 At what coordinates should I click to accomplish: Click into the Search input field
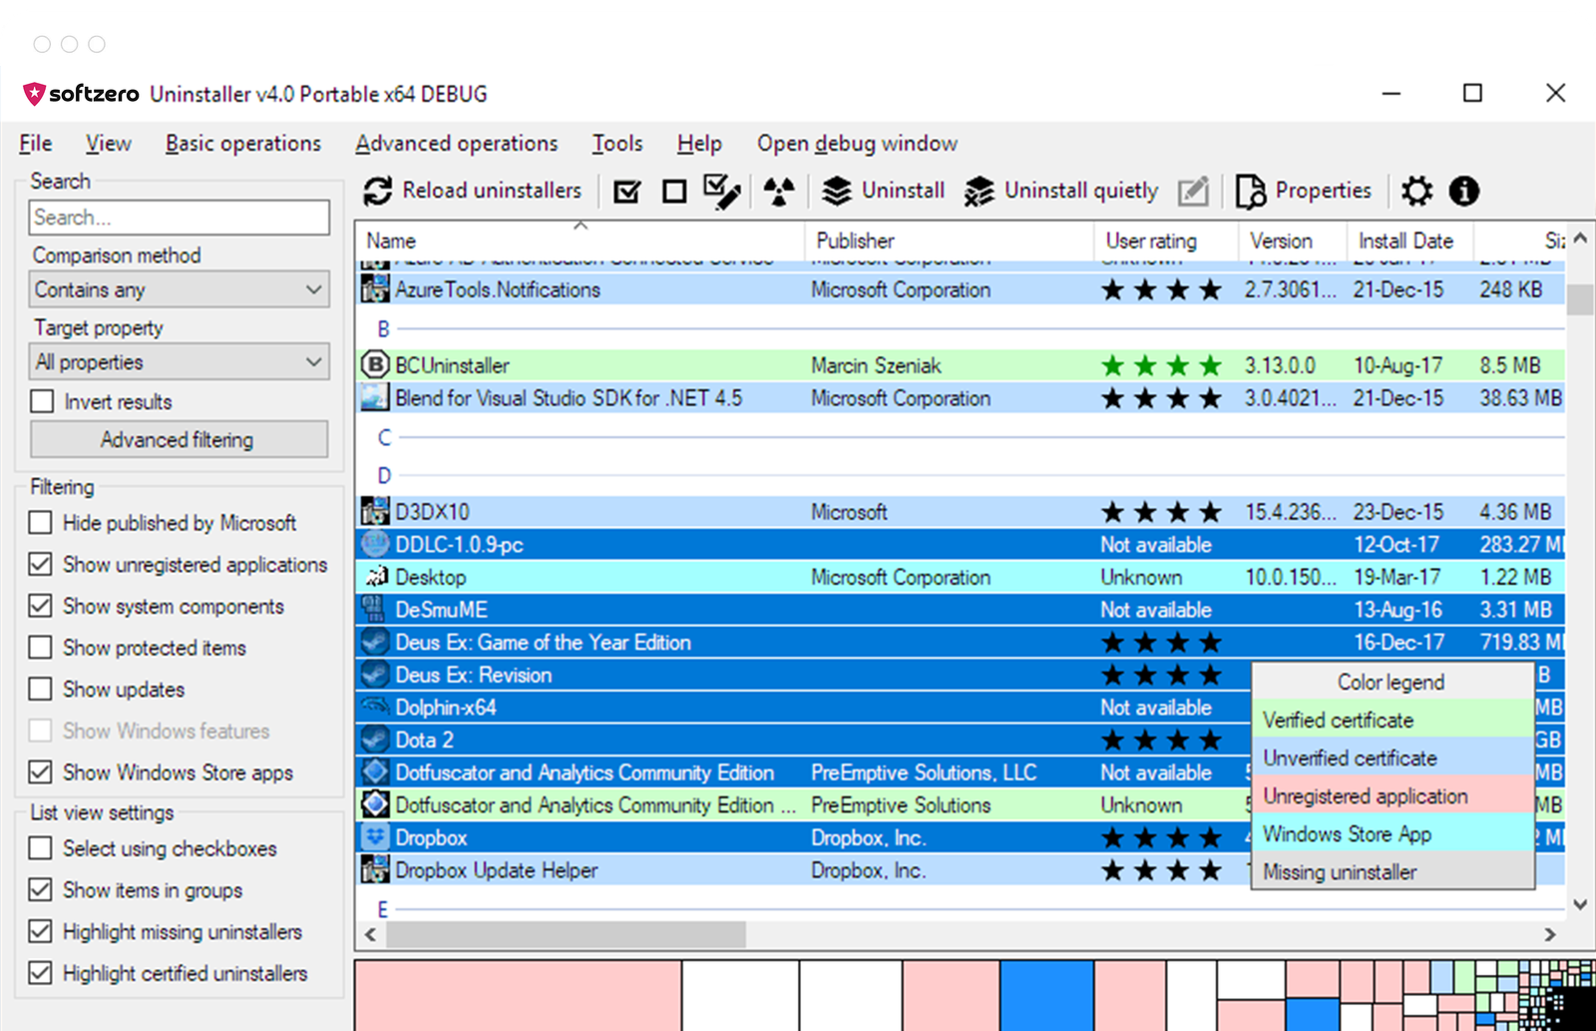point(180,218)
